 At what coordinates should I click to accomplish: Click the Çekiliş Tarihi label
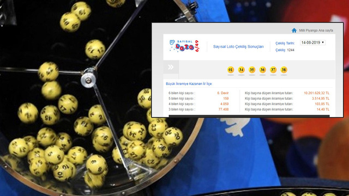(285, 43)
